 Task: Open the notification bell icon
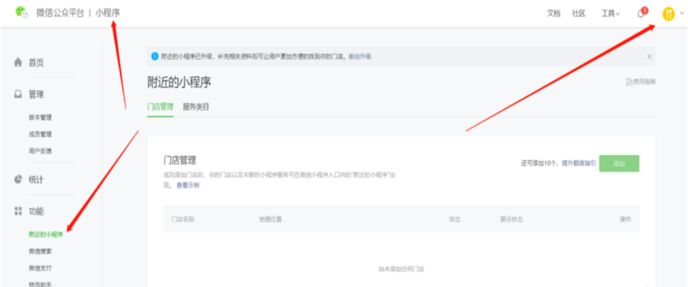tap(641, 14)
